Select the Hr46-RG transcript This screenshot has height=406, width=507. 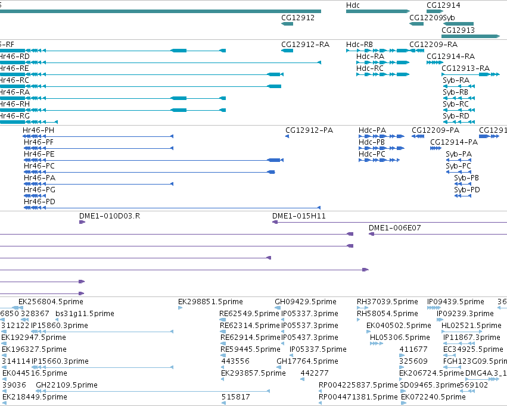coord(29,122)
